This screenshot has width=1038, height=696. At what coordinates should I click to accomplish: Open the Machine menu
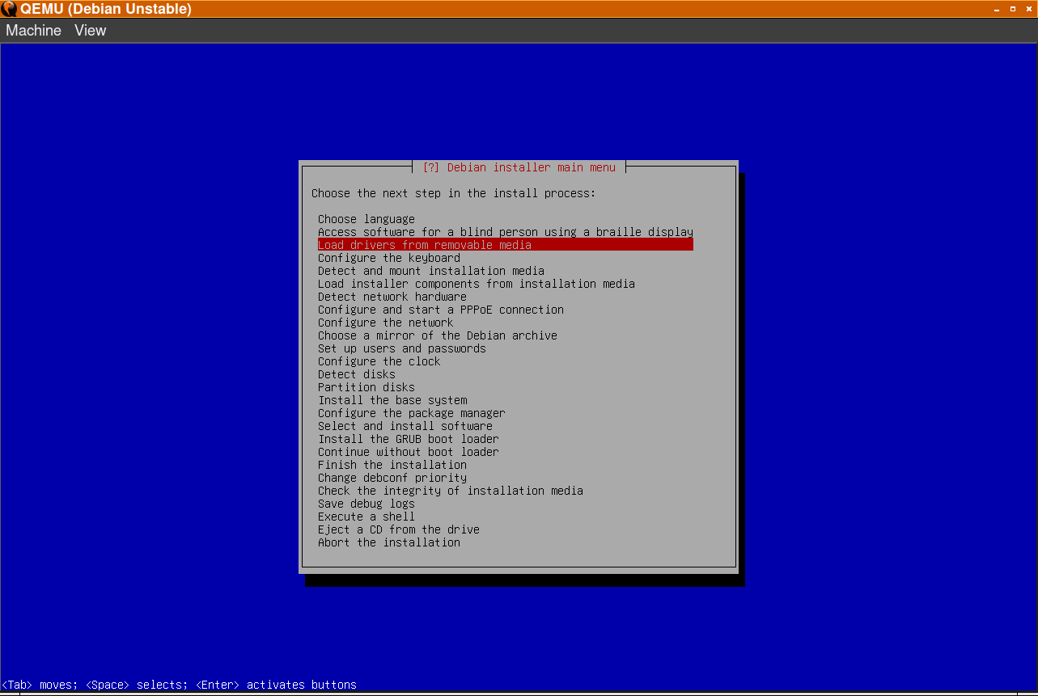click(x=34, y=31)
